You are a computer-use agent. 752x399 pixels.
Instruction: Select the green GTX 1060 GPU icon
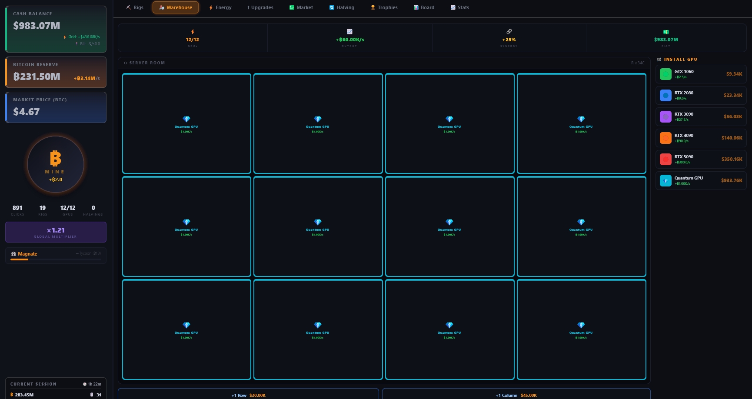click(x=665, y=74)
